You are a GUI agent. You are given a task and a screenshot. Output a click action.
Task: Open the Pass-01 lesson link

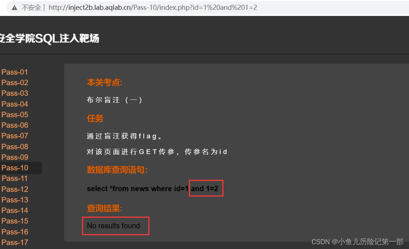click(15, 72)
